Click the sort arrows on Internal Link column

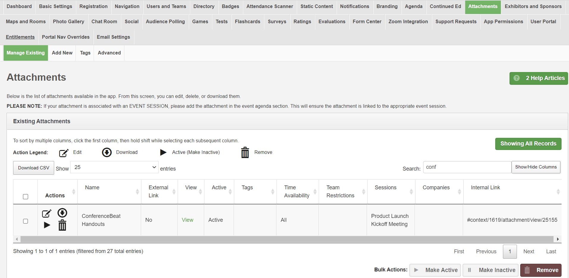click(558, 192)
